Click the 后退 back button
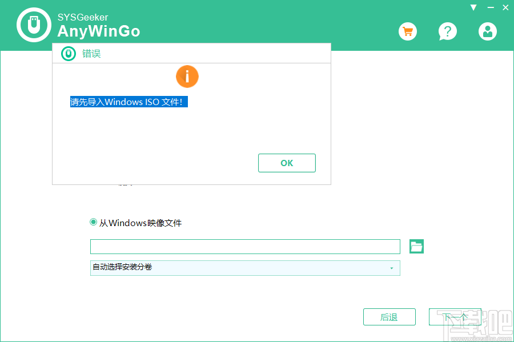The height and width of the screenshot is (342, 514). (389, 317)
